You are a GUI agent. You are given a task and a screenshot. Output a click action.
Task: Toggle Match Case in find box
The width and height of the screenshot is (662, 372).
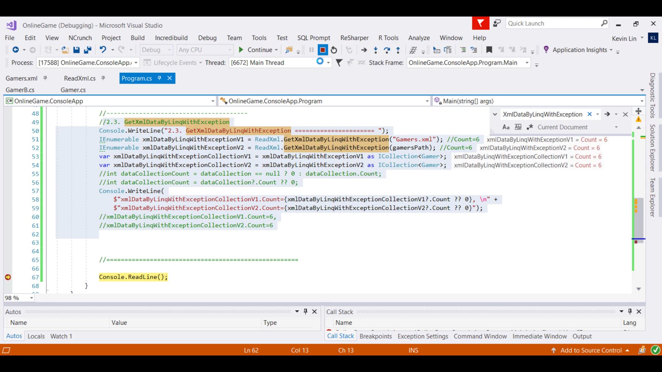click(506, 127)
